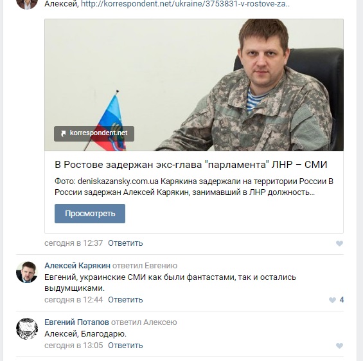Click the share arrow icon on korrespondent.net badge
Image resolution: width=363 pixels, height=361 pixels.
(63, 133)
